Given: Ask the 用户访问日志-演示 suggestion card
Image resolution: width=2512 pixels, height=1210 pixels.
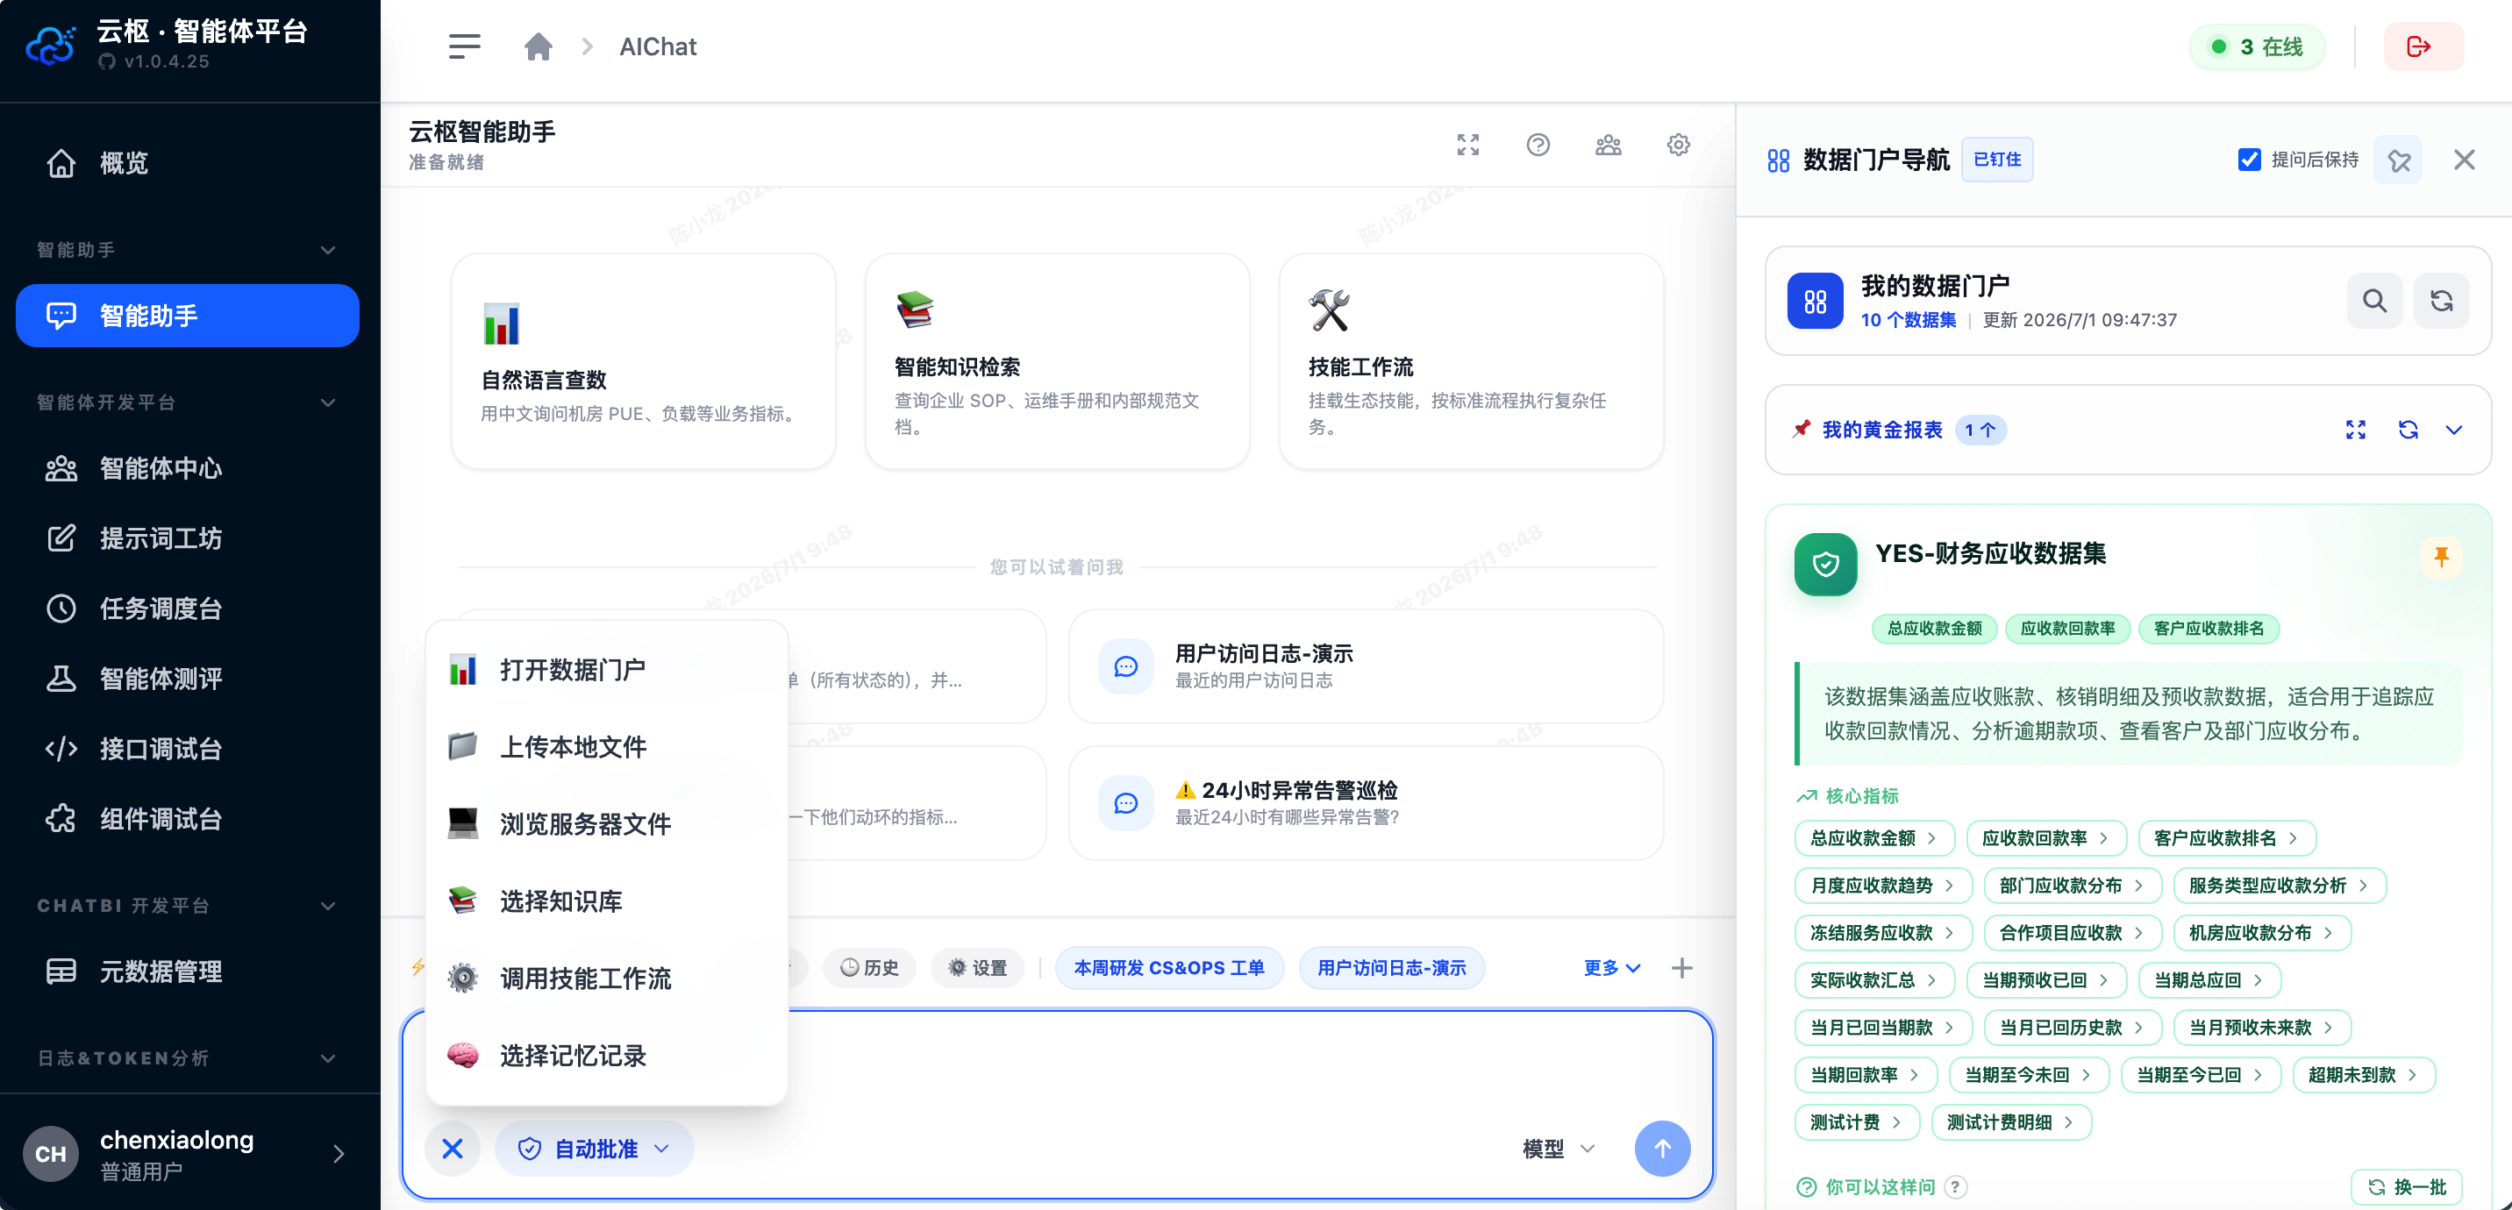Looking at the screenshot, I should 1367,666.
